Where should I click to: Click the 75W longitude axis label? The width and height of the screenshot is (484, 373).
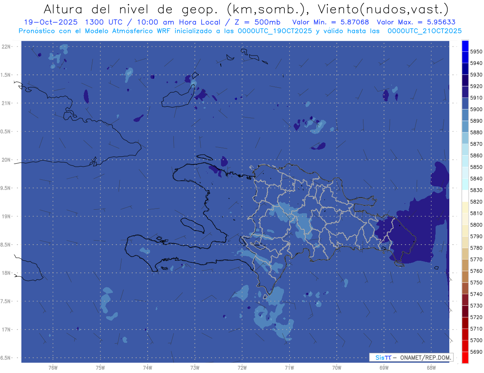100,368
